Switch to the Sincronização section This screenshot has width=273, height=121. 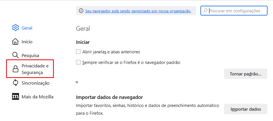point(35,83)
